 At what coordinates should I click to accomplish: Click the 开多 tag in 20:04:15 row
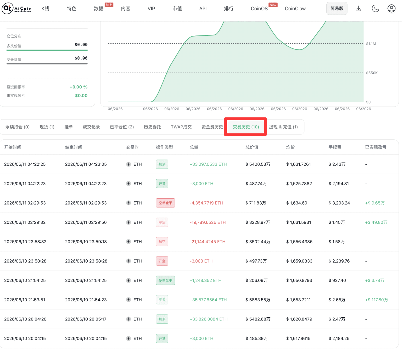tap(162, 338)
